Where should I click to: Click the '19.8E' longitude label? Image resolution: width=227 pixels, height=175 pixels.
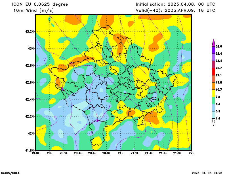point(35,153)
